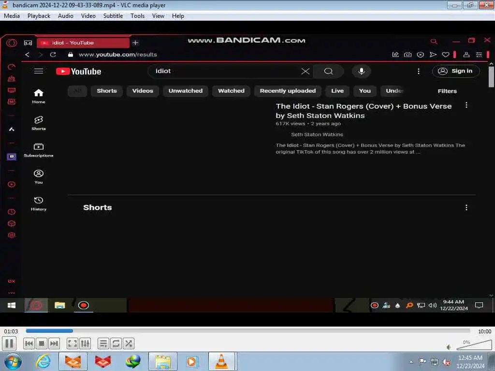Click the heart bookmark icon in address bar
This screenshot has width=495, height=371.
pos(445,55)
